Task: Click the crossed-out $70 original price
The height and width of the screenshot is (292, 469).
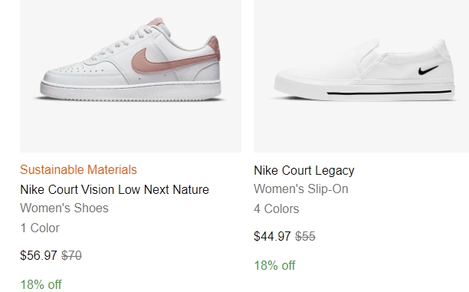Action: click(71, 255)
